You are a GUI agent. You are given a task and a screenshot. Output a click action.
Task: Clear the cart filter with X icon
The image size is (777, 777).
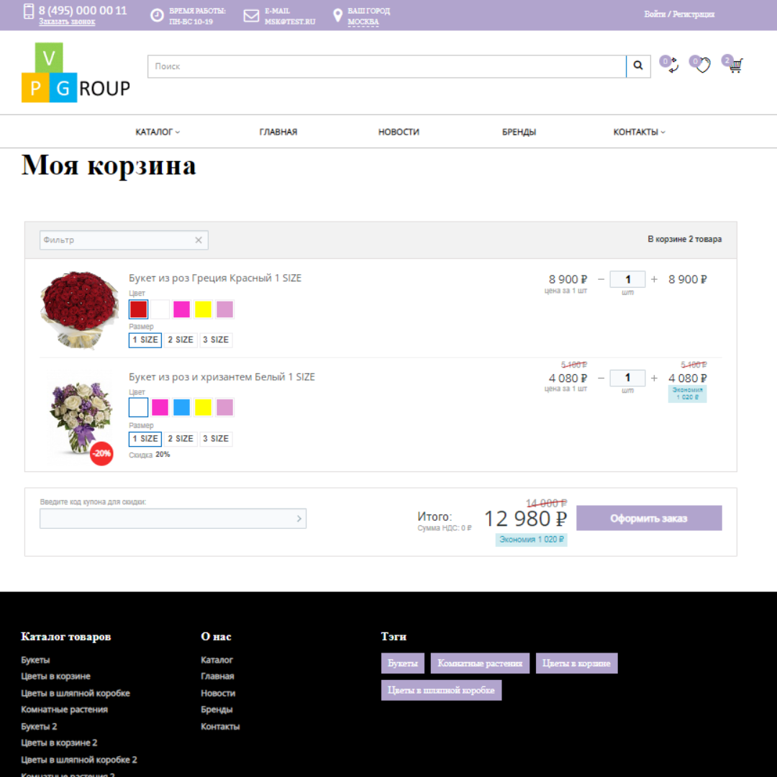point(199,240)
